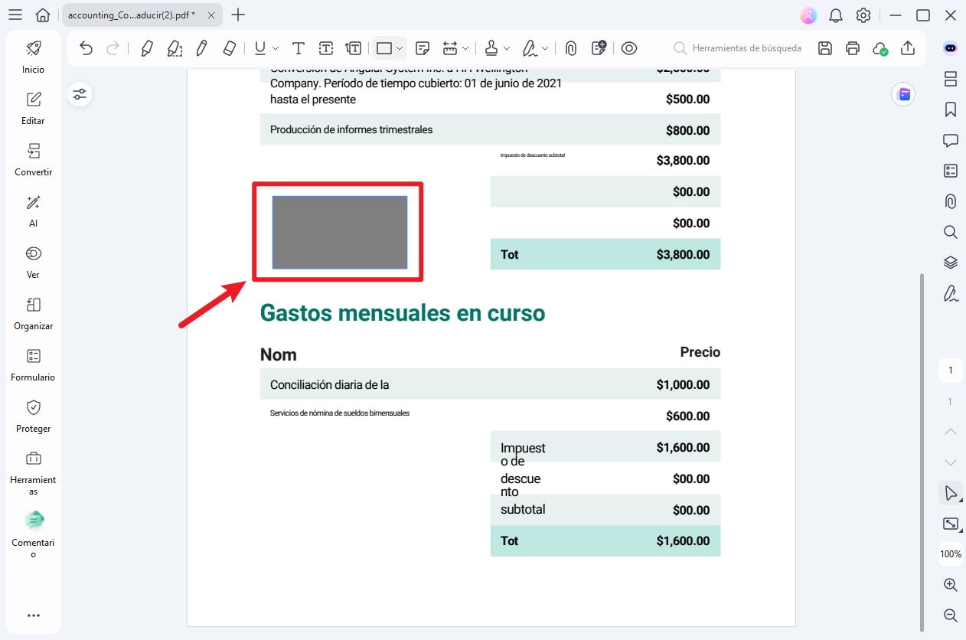Pick the eraser tool
Image resolution: width=966 pixels, height=640 pixels.
point(228,47)
